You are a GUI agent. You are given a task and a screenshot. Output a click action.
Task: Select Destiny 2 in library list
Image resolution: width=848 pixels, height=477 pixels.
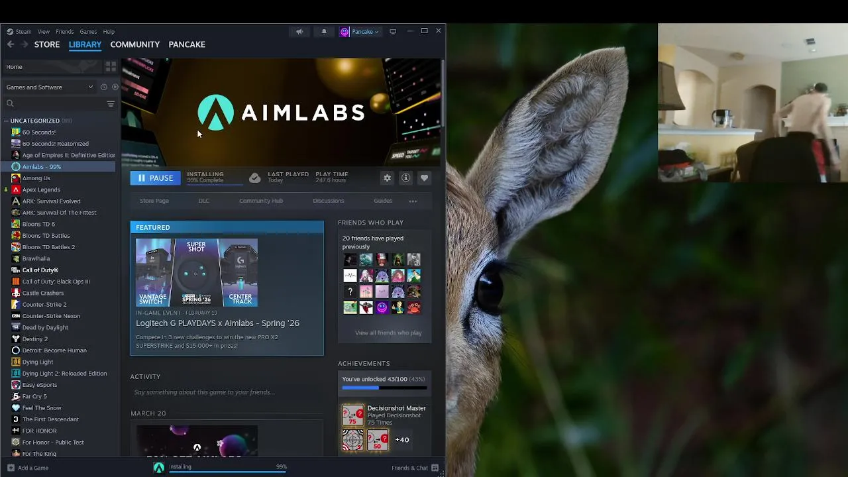(34, 339)
